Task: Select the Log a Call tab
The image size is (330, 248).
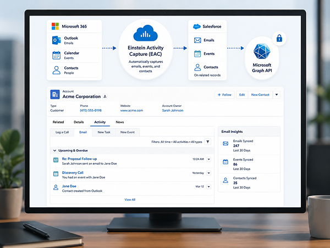Action: point(62,132)
